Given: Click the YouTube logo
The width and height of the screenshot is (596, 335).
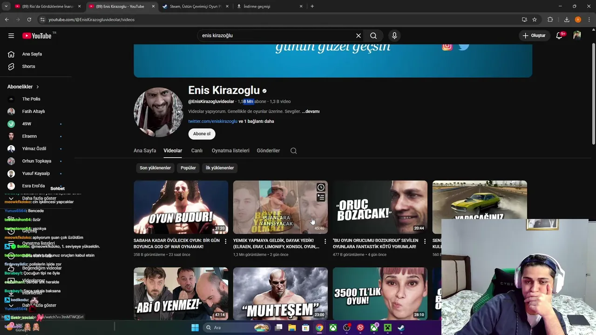Looking at the screenshot, I should tap(37, 36).
